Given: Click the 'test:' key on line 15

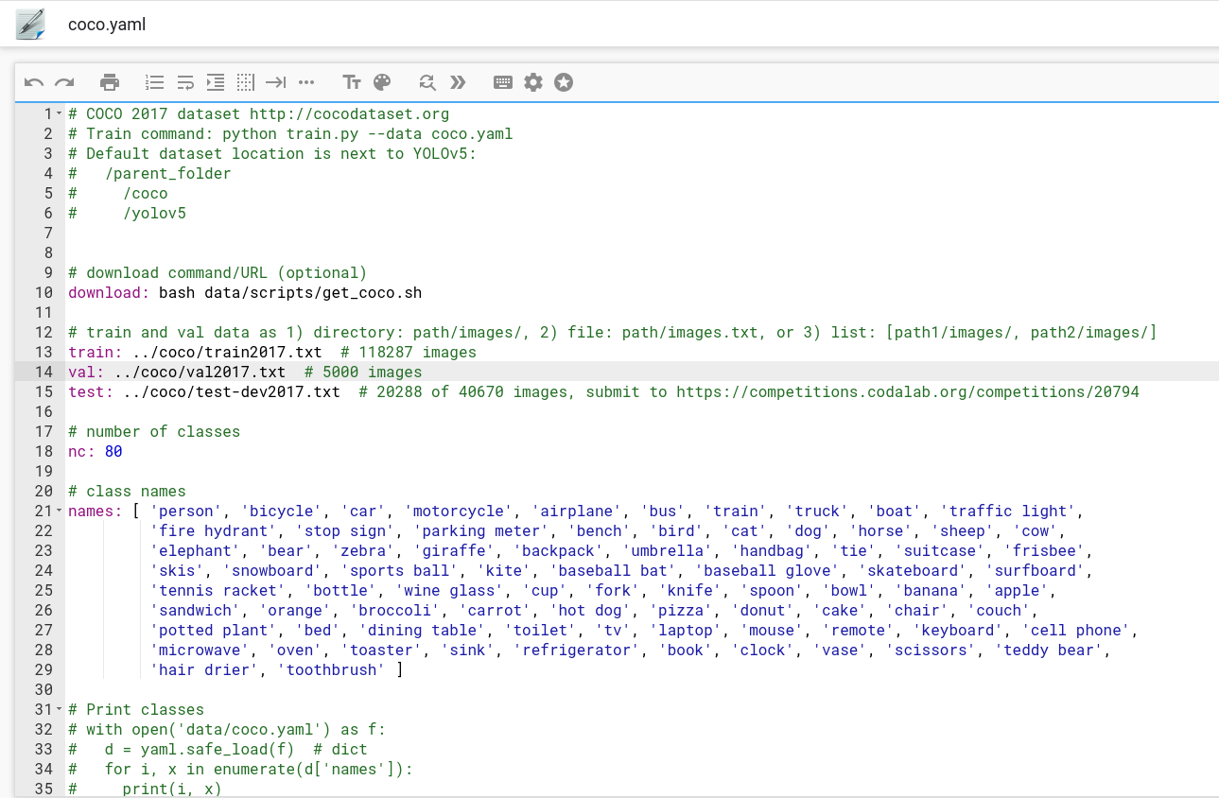Looking at the screenshot, I should [91, 391].
